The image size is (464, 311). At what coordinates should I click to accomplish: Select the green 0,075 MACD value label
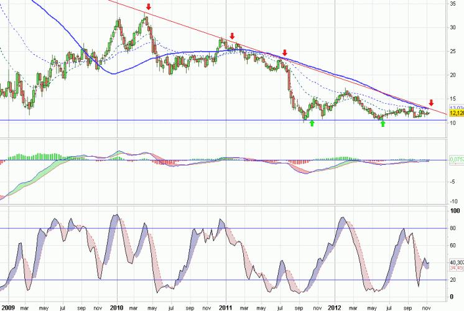point(455,160)
